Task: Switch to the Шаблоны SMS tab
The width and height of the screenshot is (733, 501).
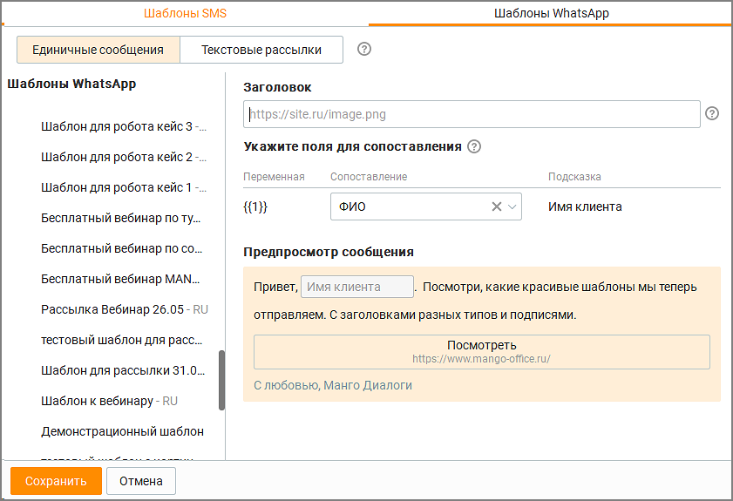Action: (x=185, y=13)
